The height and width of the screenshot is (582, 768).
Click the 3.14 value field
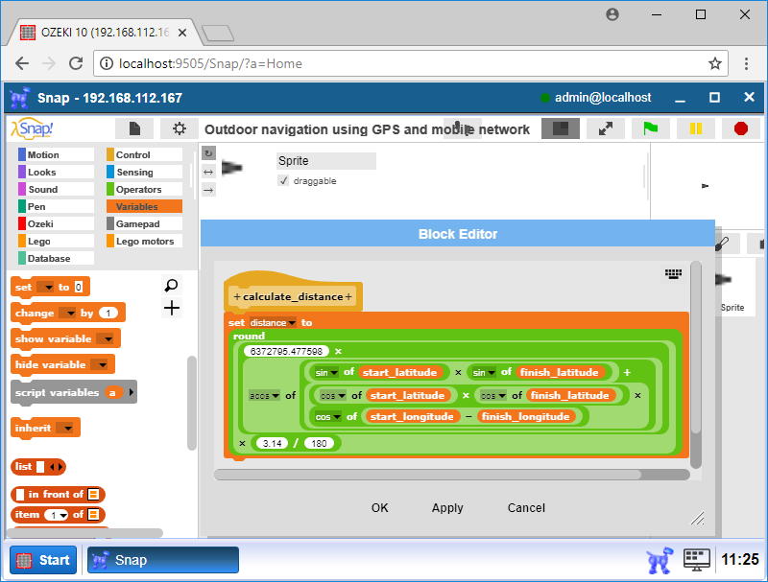tap(273, 443)
